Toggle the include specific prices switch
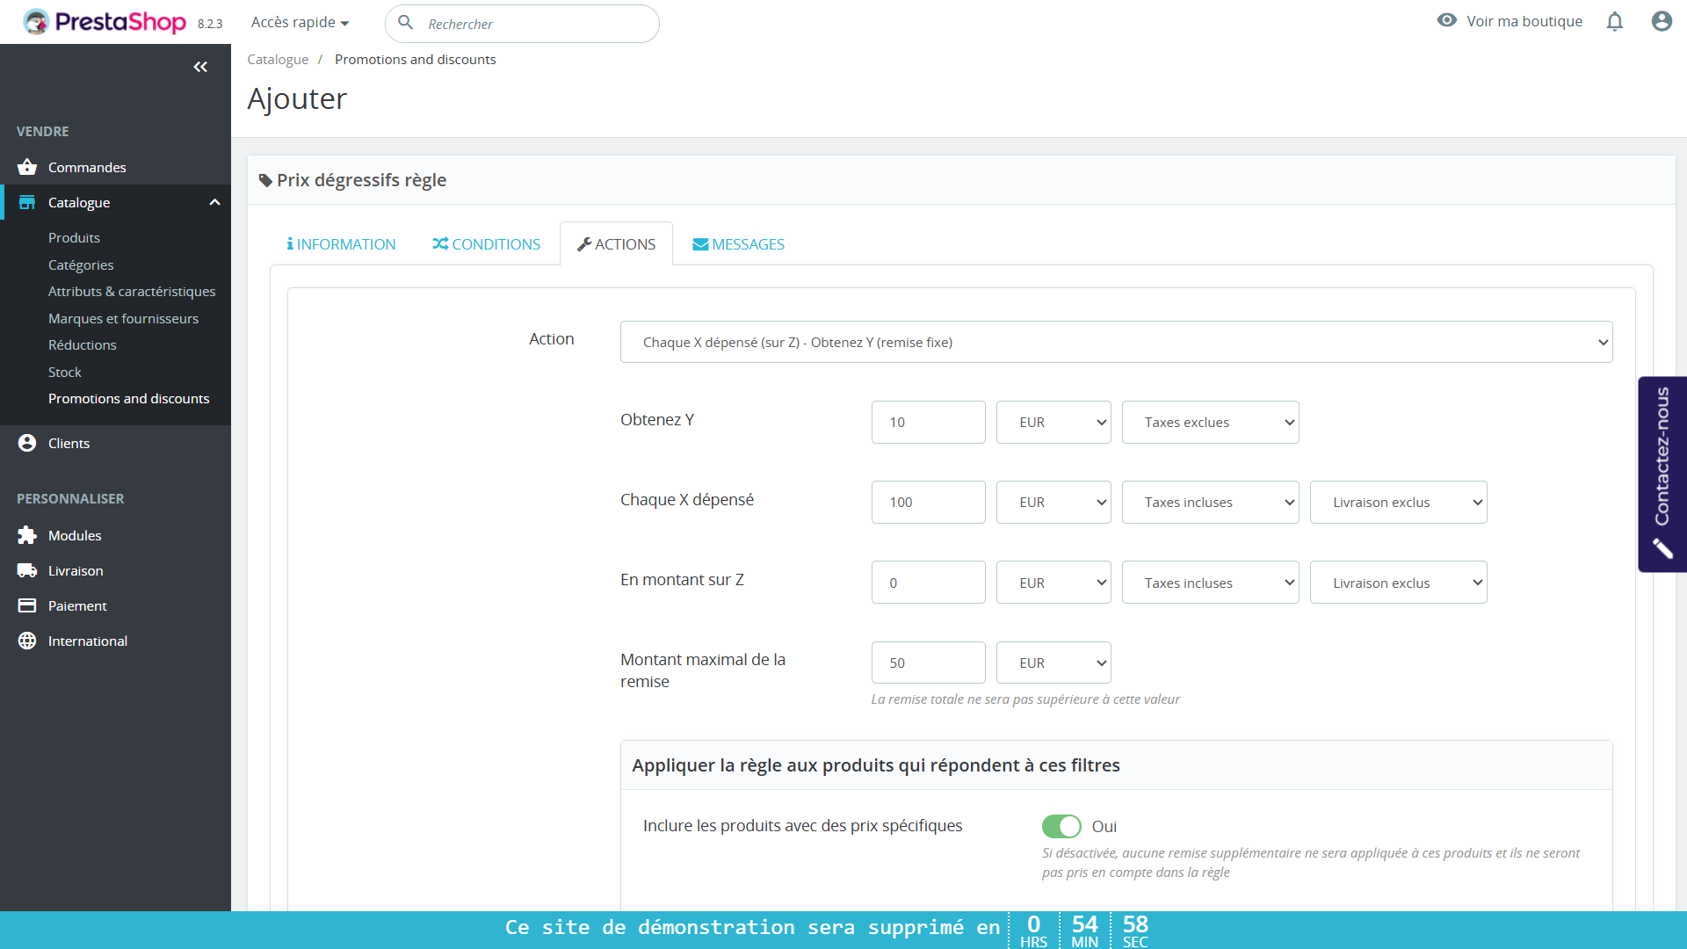 tap(1061, 826)
